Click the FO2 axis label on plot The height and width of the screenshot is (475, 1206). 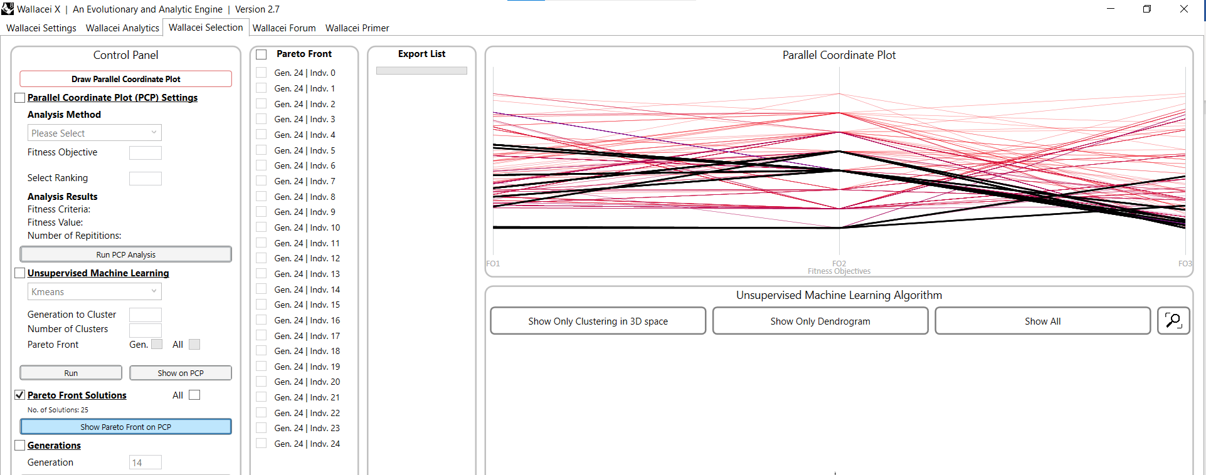(x=839, y=263)
